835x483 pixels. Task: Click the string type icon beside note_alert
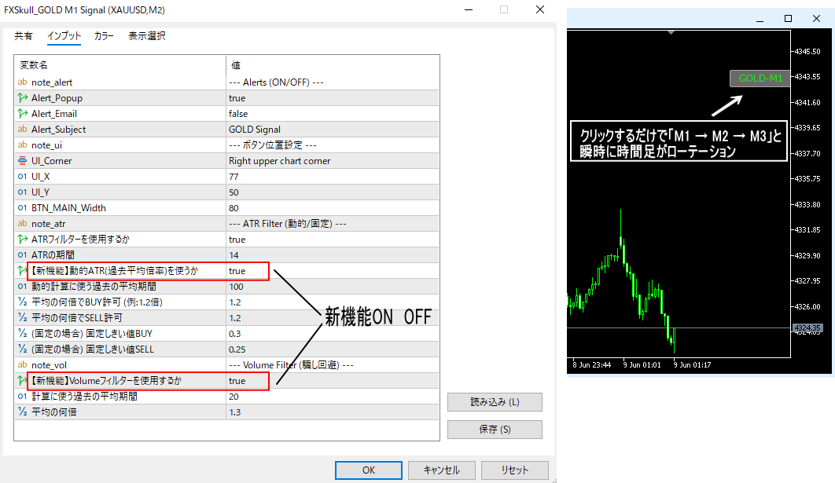coord(22,82)
